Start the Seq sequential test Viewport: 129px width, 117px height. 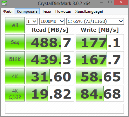click(x=15, y=42)
